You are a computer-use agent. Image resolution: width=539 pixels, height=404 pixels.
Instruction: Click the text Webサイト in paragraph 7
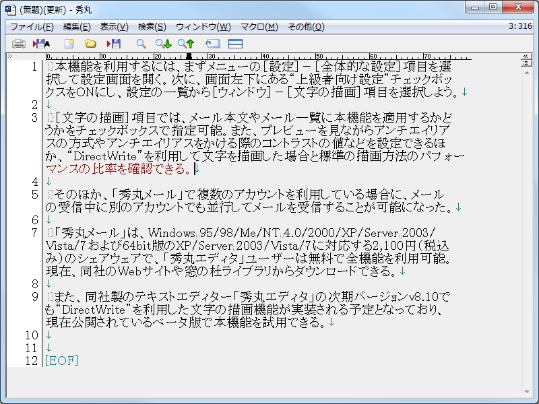tap(145, 272)
